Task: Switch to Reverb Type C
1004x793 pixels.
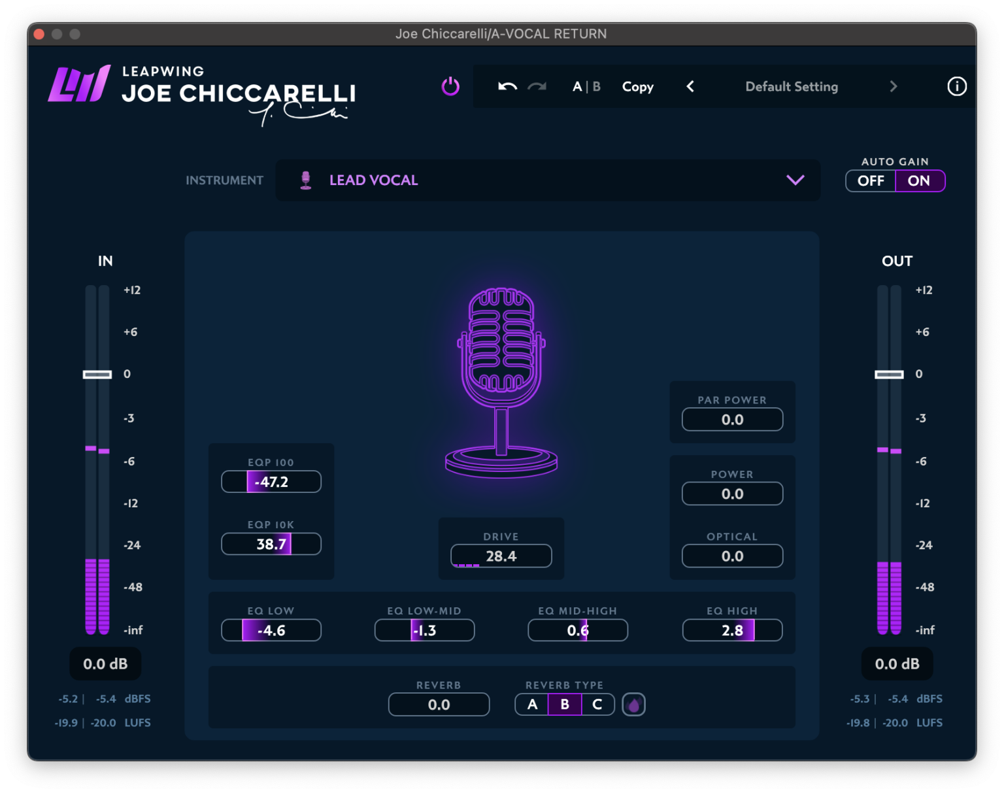Action: point(597,704)
